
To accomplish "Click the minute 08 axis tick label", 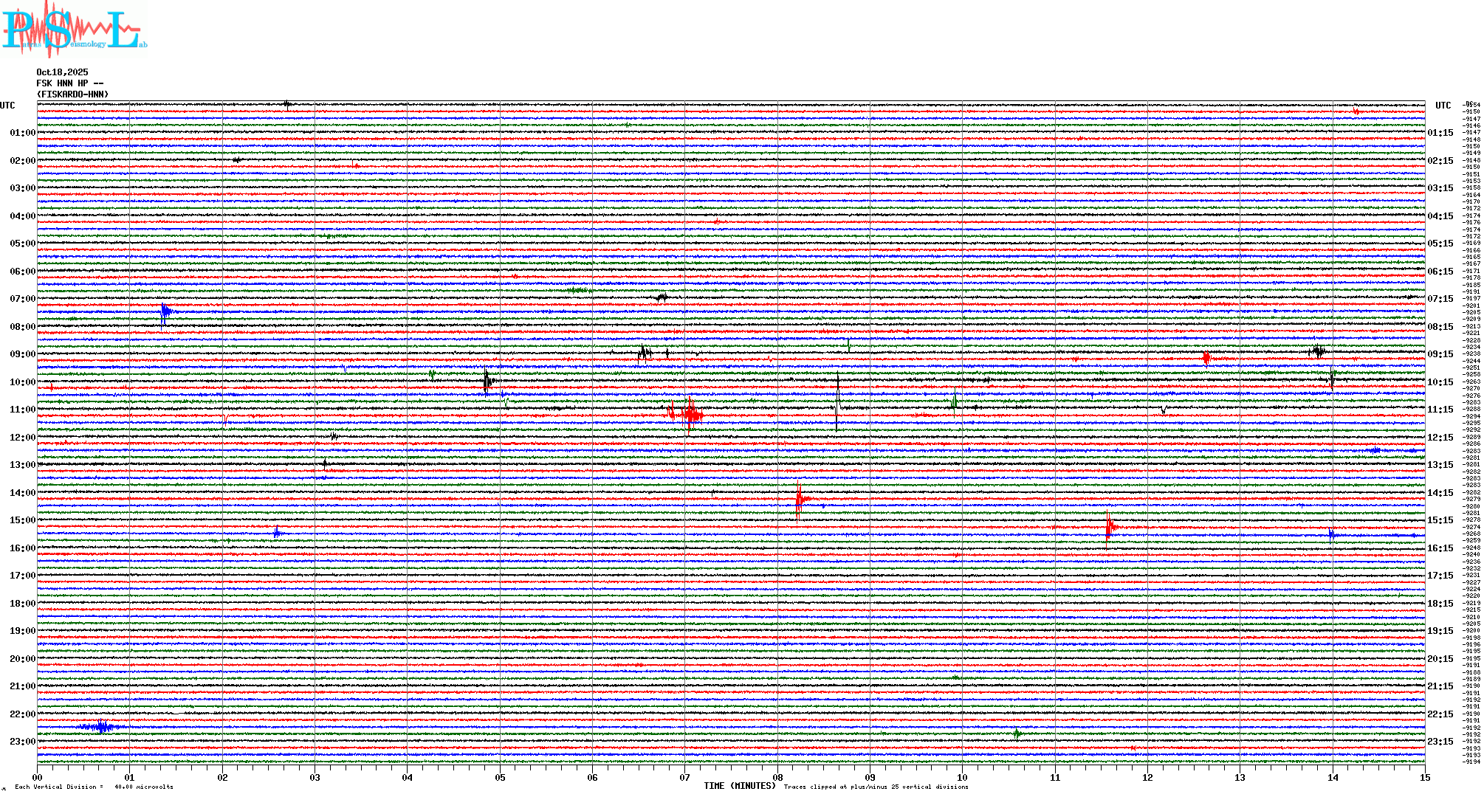I will click(x=777, y=777).
